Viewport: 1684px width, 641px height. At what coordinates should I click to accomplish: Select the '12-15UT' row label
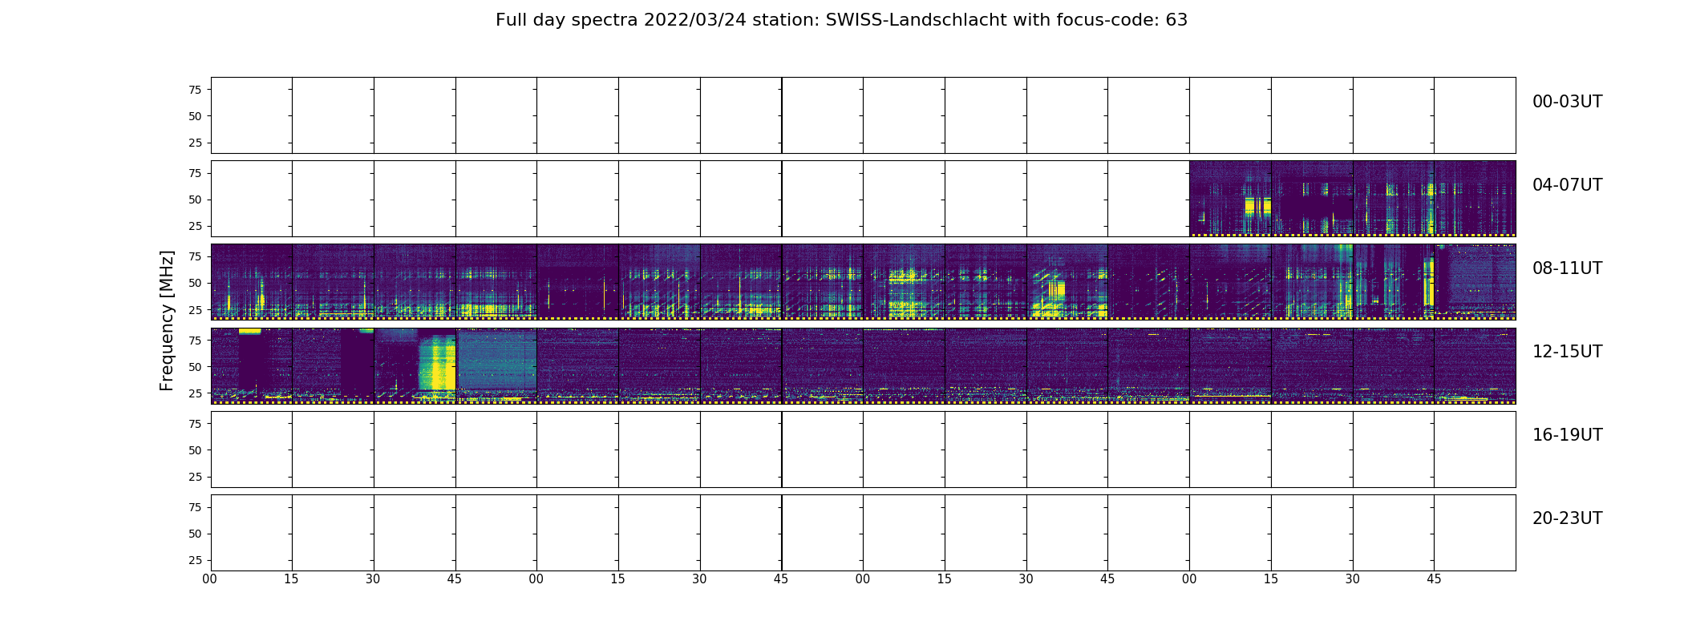1567,352
